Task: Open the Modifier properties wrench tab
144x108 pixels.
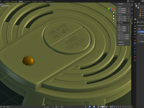Action: (x=135, y=43)
